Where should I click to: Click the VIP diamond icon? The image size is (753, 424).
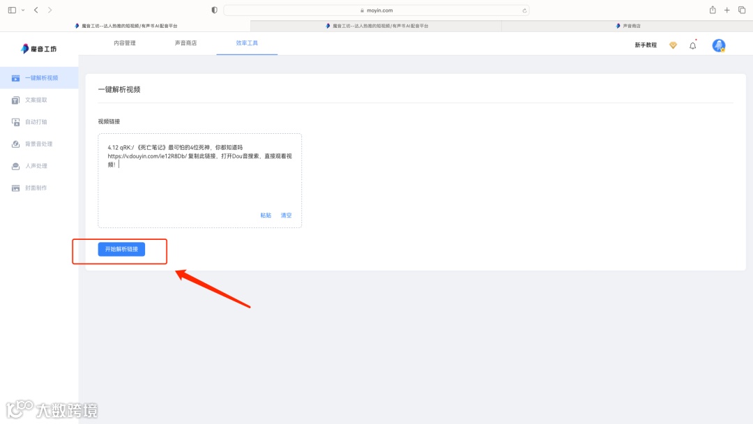[673, 45]
